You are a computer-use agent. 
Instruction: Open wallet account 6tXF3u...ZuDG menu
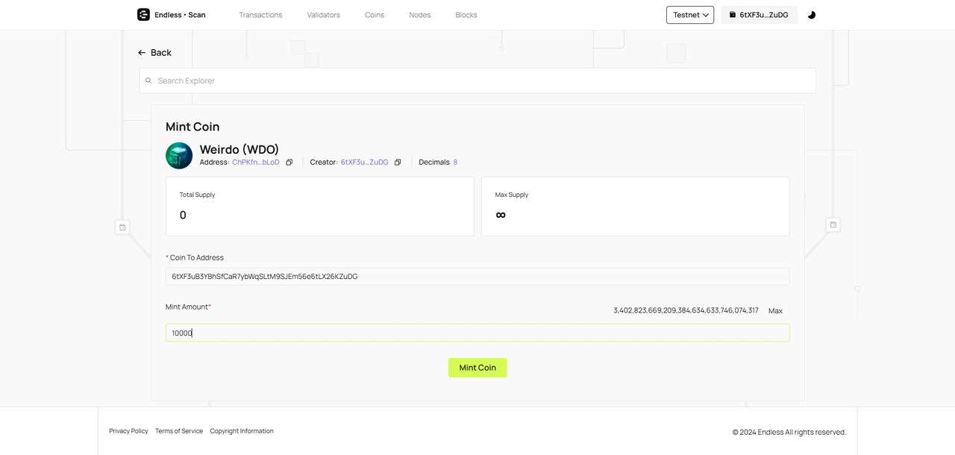coord(758,15)
